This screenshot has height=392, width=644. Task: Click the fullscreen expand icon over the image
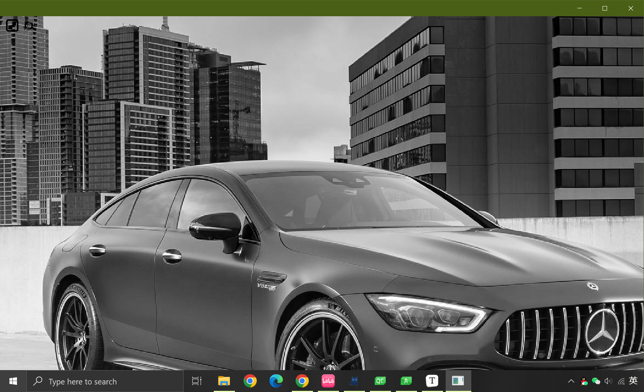click(x=12, y=26)
